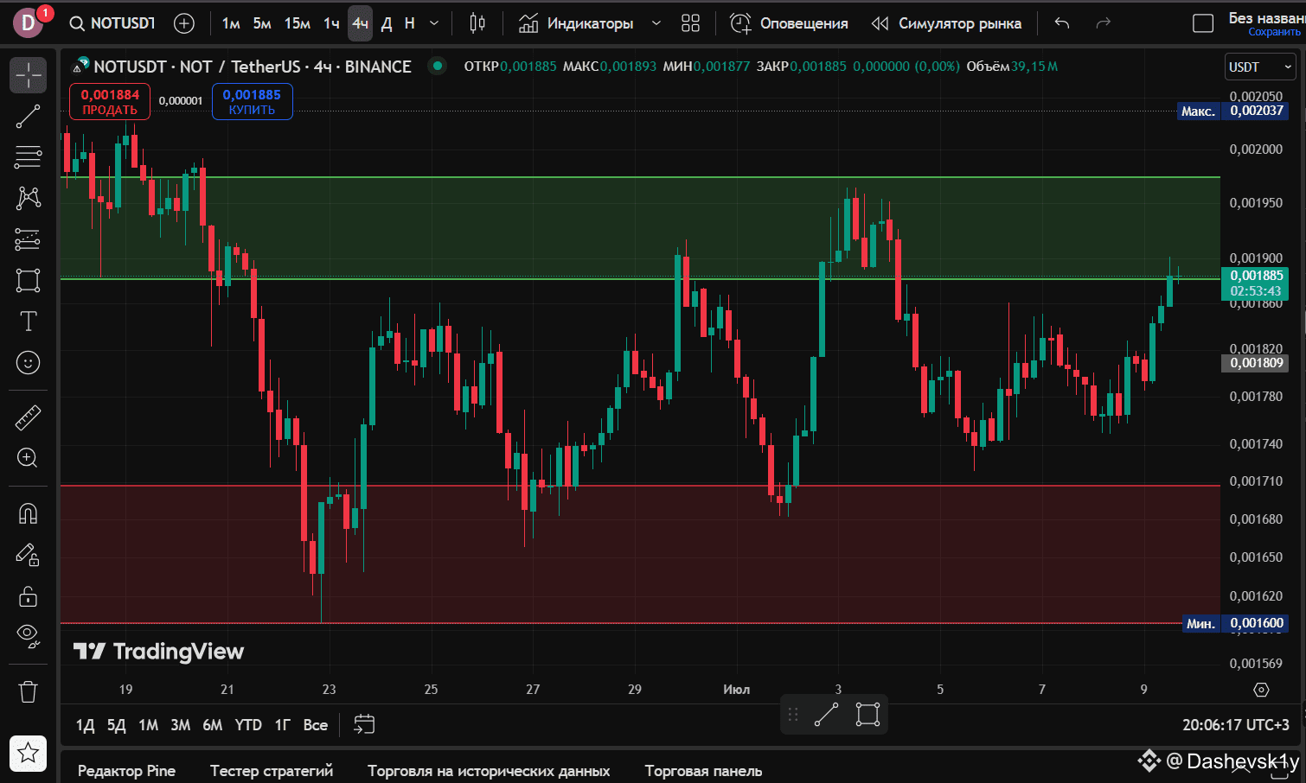1306x783 pixels.
Task: Open the emoji icons tool
Action: (28, 363)
